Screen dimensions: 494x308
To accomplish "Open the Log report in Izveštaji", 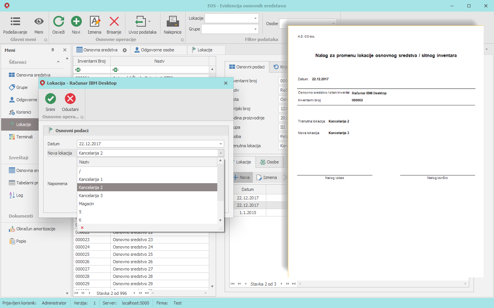I will 16,195.
